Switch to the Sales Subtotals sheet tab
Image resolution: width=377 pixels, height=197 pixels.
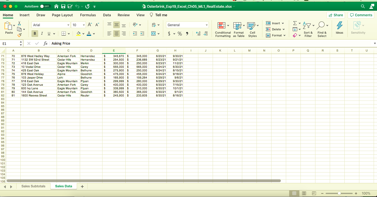tap(33, 186)
